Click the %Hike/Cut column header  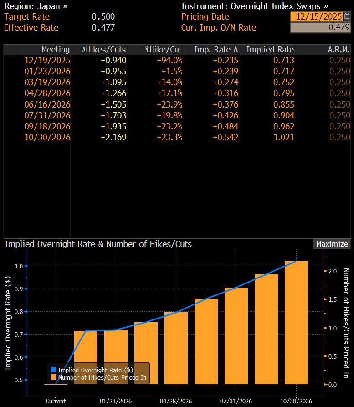point(164,50)
